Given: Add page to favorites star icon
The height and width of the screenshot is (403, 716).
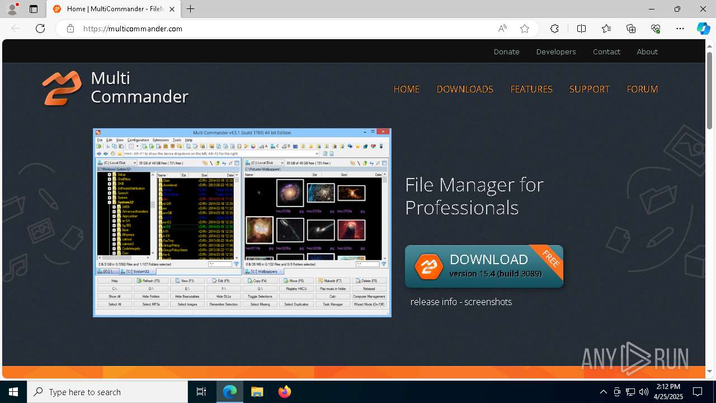Looking at the screenshot, I should pyautogui.click(x=525, y=29).
